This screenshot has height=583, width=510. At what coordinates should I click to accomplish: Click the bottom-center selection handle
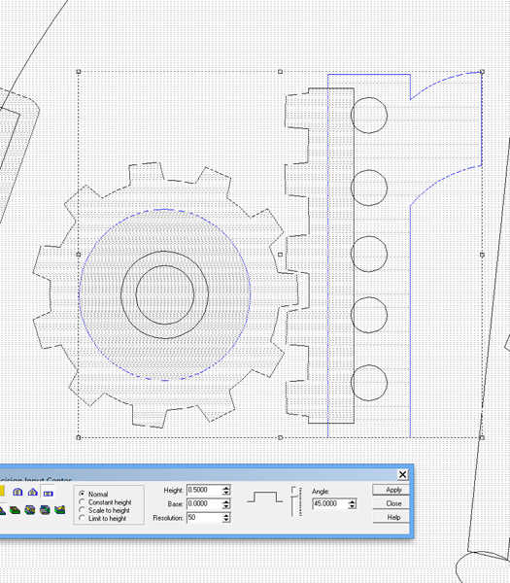tap(281, 437)
